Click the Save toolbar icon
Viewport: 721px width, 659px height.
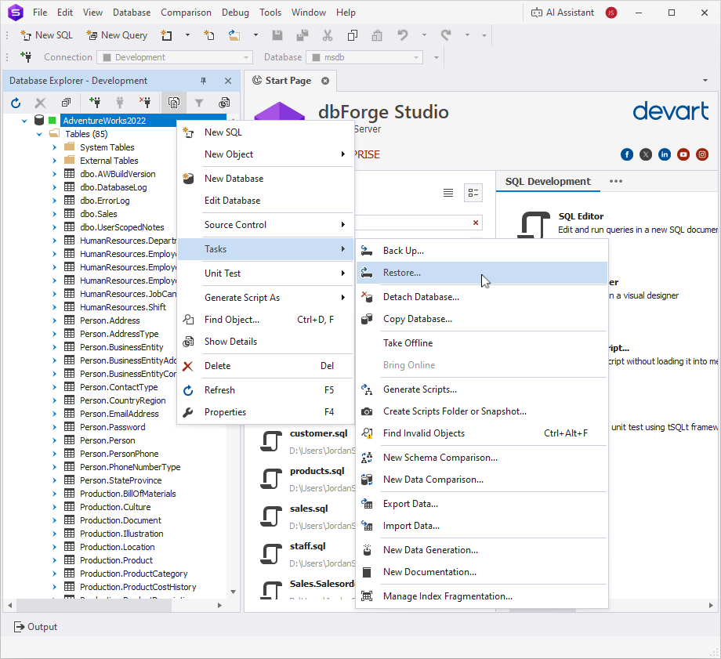click(278, 35)
